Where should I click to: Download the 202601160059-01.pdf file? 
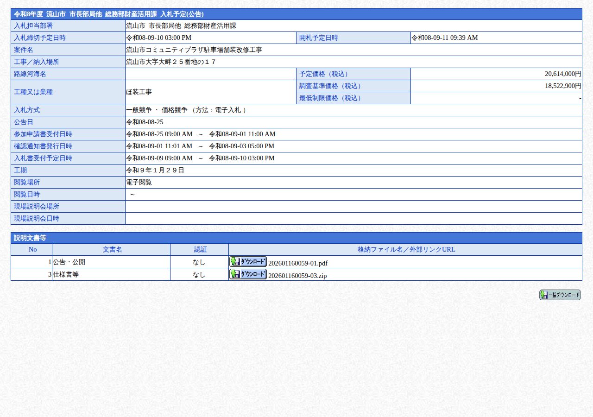248,261
